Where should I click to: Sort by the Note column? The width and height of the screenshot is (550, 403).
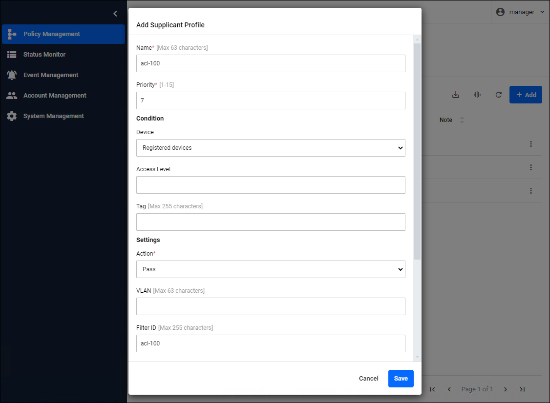(462, 120)
